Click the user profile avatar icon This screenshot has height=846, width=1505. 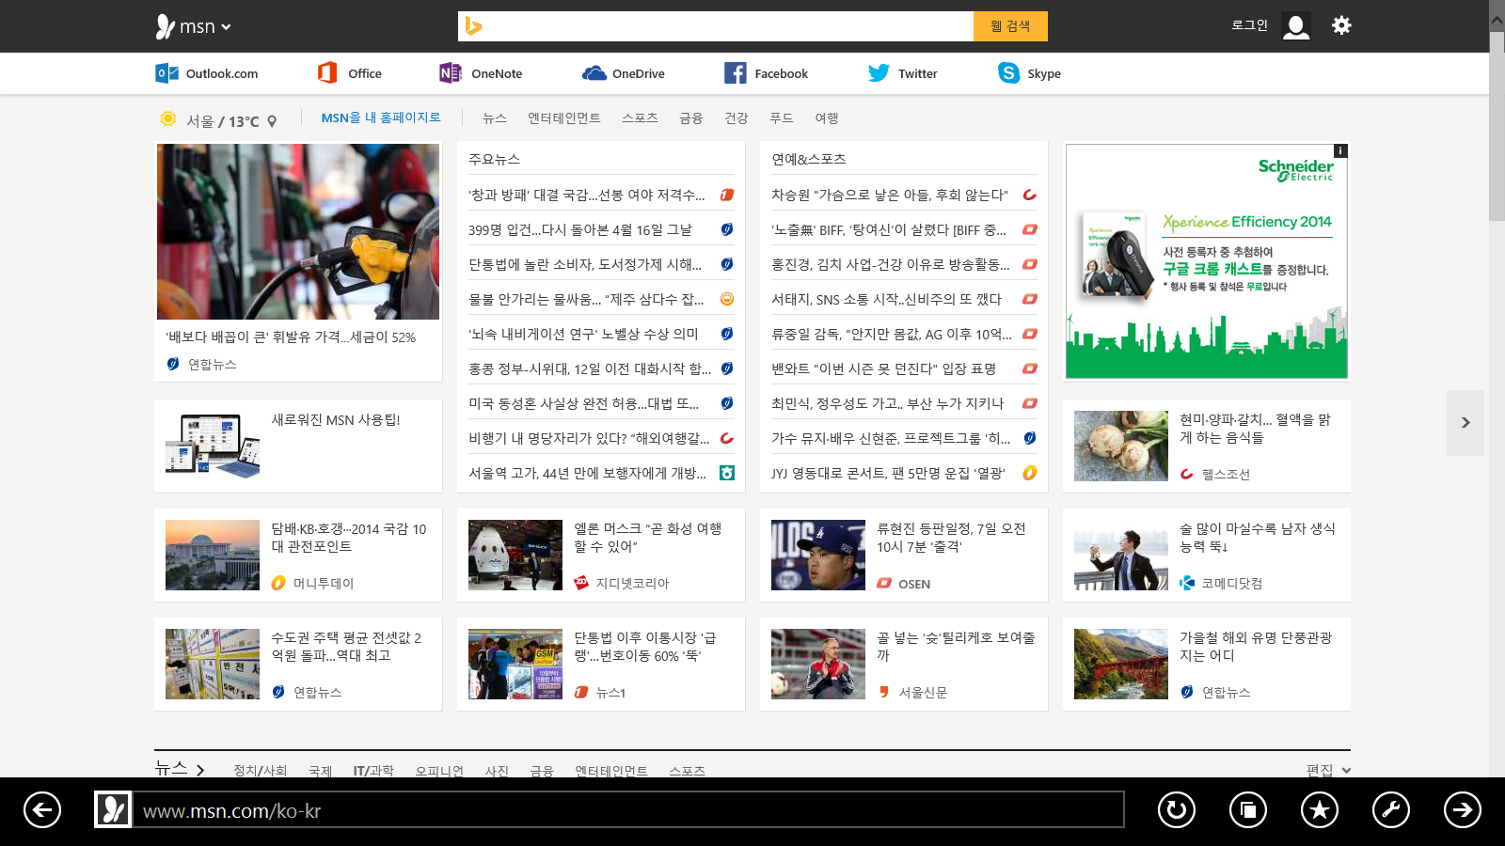point(1296,26)
